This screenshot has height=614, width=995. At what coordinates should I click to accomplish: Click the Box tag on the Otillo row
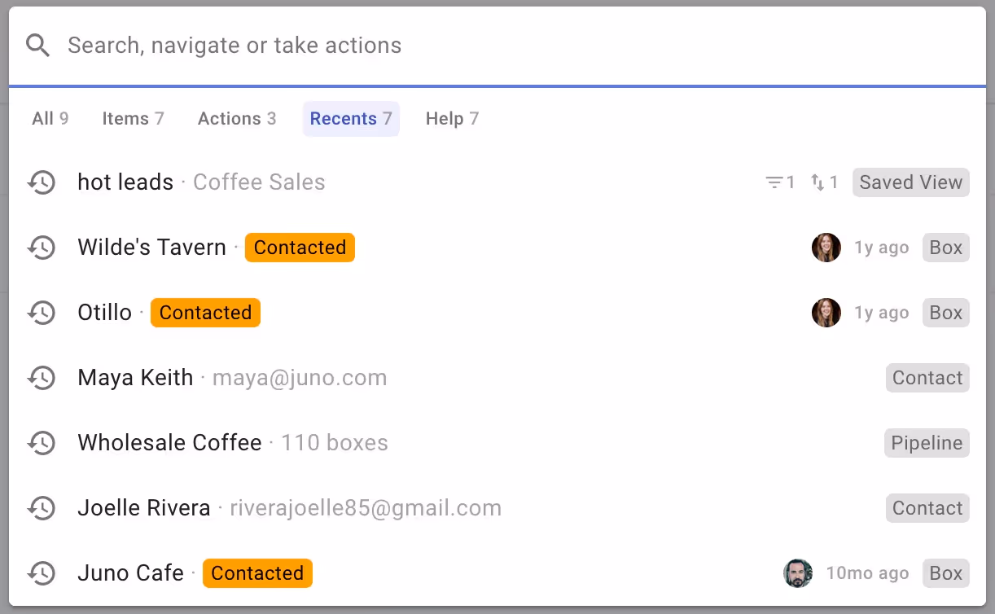[x=945, y=313]
